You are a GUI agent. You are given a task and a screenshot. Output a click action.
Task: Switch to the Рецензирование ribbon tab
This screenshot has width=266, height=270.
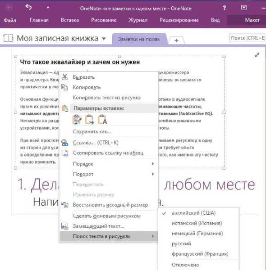[x=179, y=20]
